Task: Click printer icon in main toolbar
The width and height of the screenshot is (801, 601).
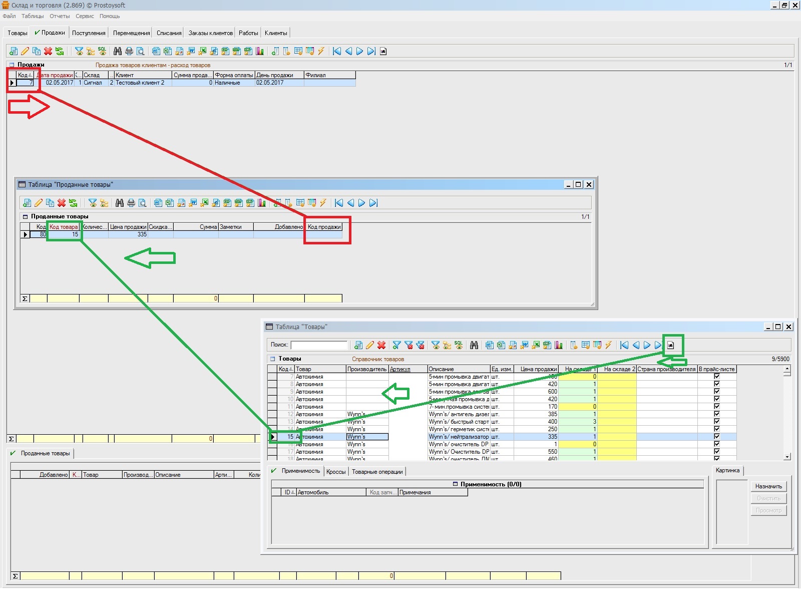Action: 129,51
